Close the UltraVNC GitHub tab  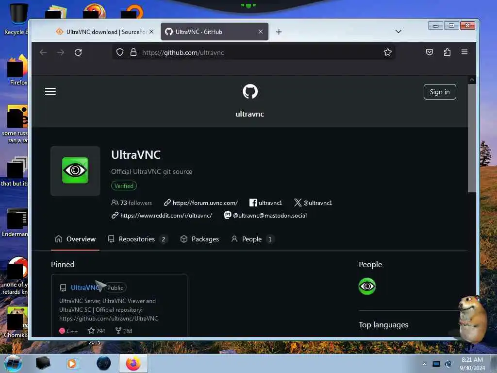(x=261, y=32)
